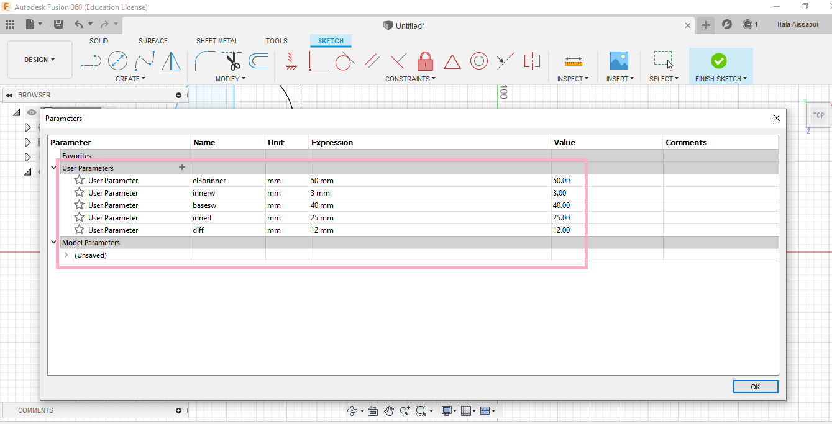Select the Circle tool in Create
The image size is (832, 424).
[118, 61]
